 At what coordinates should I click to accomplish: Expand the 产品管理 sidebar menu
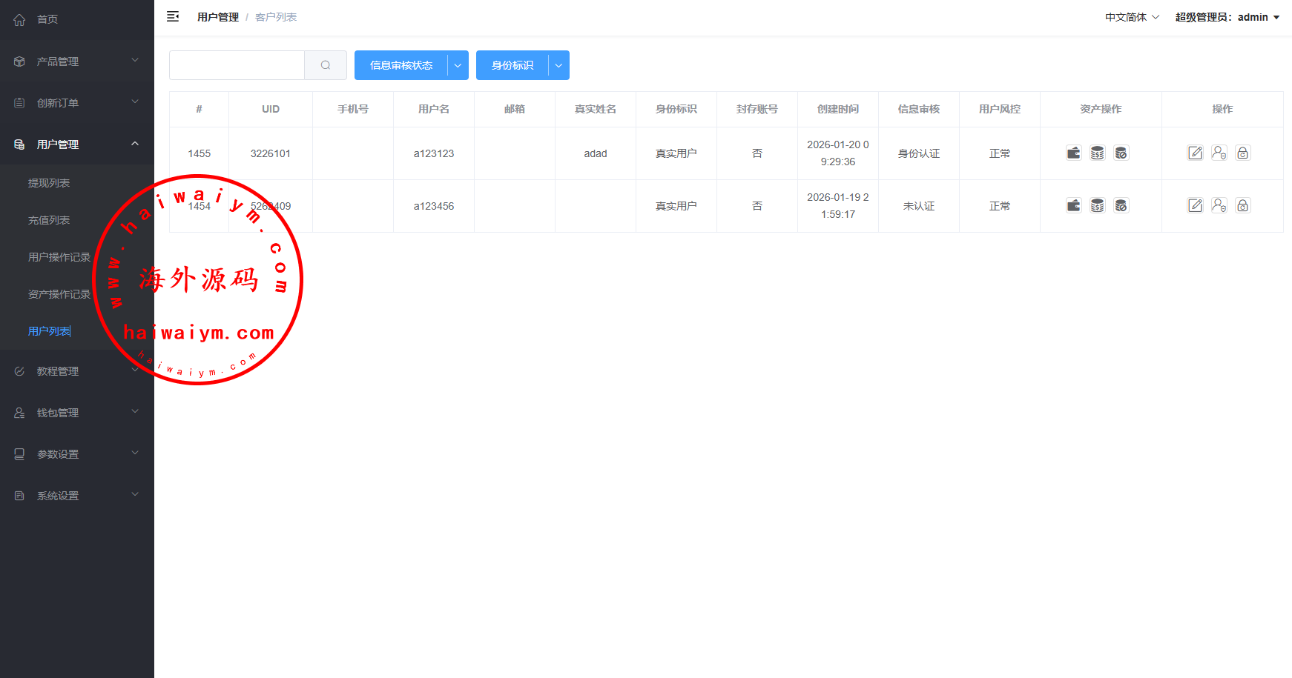tap(76, 62)
